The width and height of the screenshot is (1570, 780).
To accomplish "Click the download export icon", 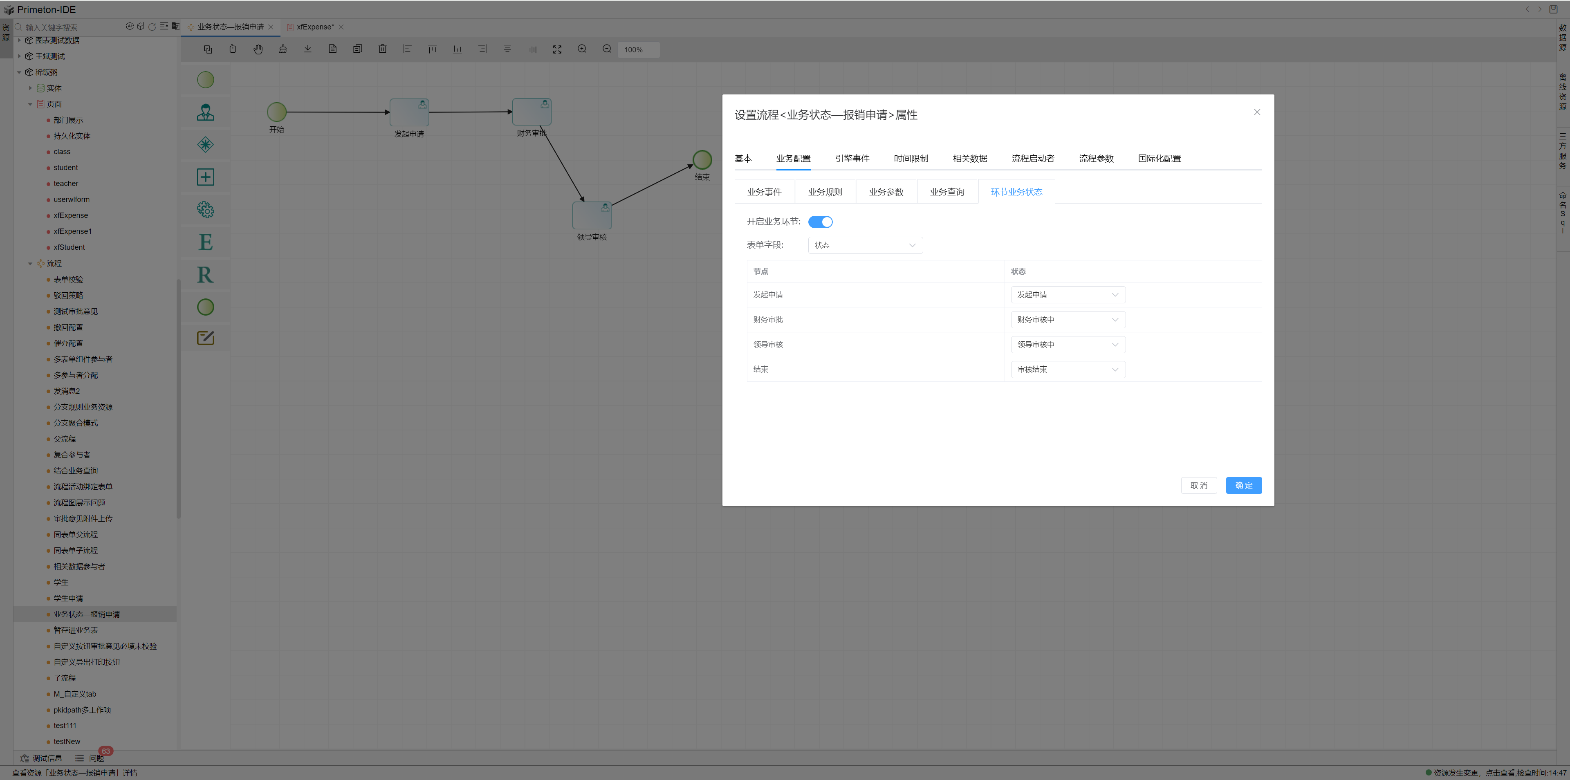I will 308,49.
